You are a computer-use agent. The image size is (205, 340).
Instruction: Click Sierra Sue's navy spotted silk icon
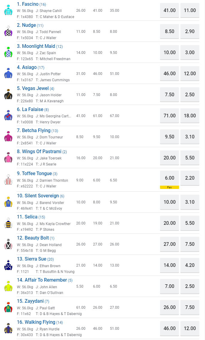click(x=8, y=265)
